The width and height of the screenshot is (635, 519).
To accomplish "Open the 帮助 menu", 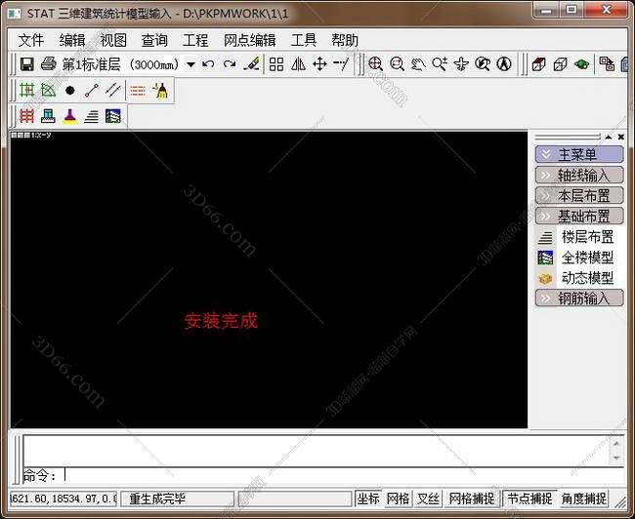I will (x=345, y=40).
